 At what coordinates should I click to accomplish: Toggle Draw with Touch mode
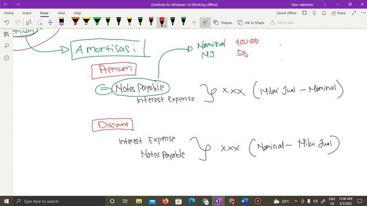click(x=205, y=23)
